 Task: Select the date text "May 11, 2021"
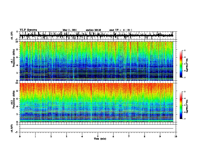pyautogui.click(x=70, y=30)
